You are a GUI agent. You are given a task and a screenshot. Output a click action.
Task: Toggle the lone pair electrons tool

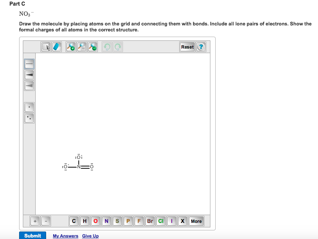29,118
